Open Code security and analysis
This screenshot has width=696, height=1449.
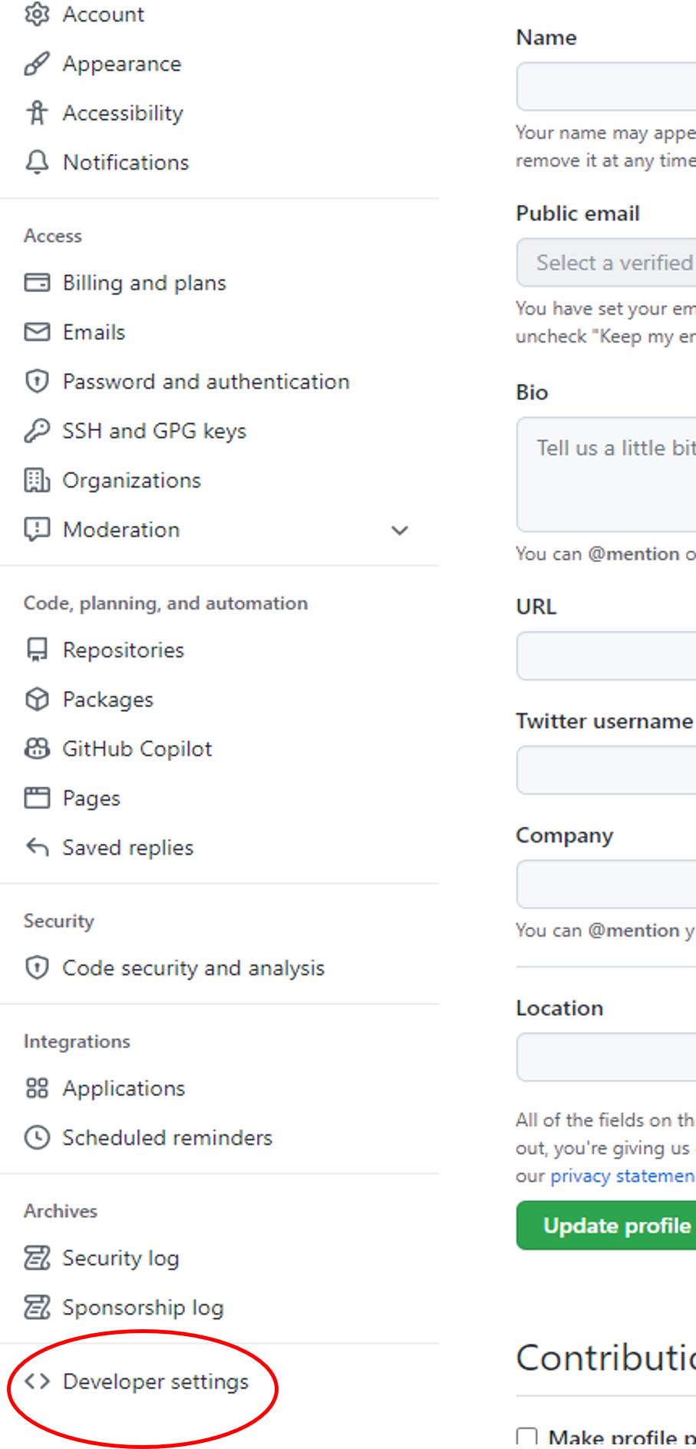pos(193,968)
